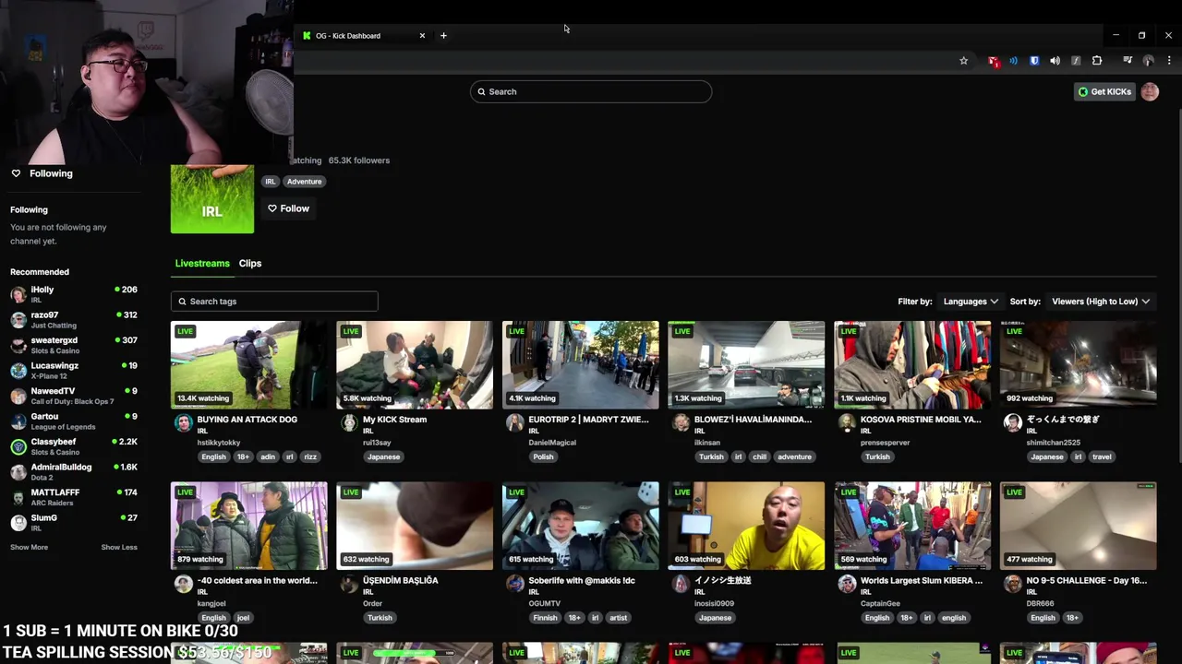Image resolution: width=1182 pixels, height=664 pixels.
Task: Open the Extensions puzzle-piece menu
Action: (x=1097, y=61)
